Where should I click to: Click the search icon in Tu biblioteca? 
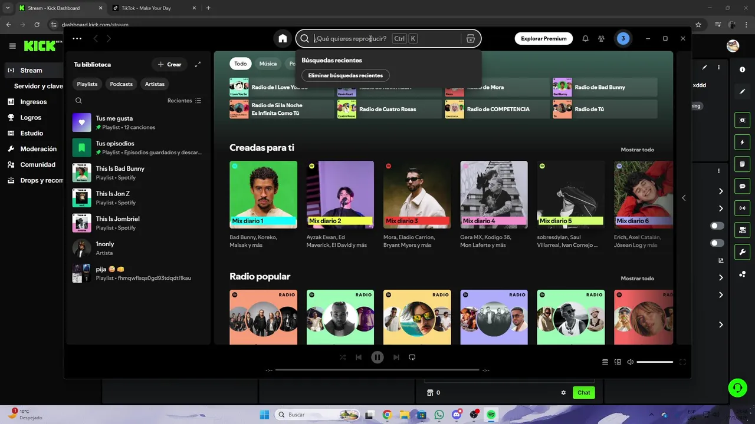[x=78, y=101]
